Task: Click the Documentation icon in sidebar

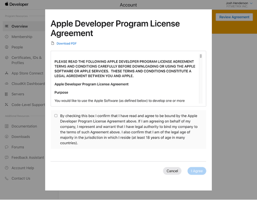Action: [x=7, y=126]
